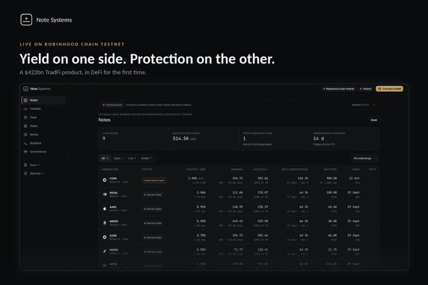
Task: Open the Stake page from its sidebar icon
Action: pyautogui.click(x=25, y=126)
